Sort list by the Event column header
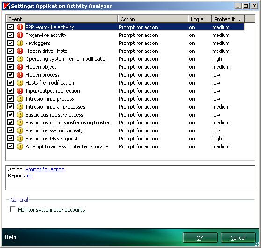Viewport: 261px width, 248px height. pyautogui.click(x=62, y=19)
